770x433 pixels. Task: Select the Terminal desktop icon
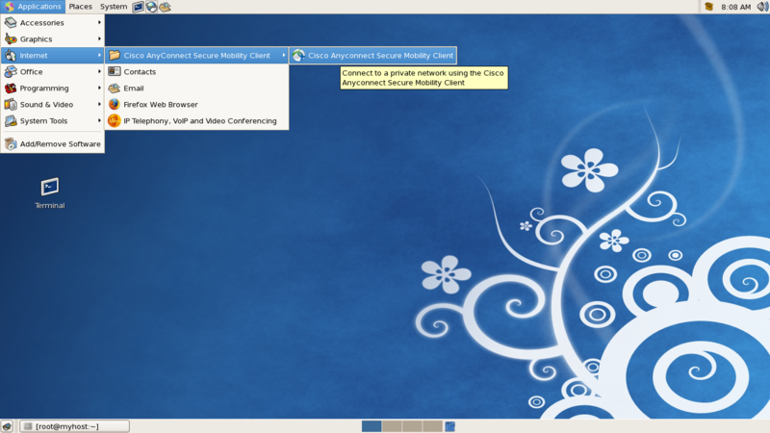tap(50, 193)
